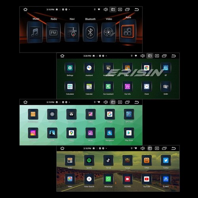Image resolution: width=198 pixels, height=198 pixels.
Task: Tap the volume speaker icon on the 3:20 PM screen
Action: point(143,56)
